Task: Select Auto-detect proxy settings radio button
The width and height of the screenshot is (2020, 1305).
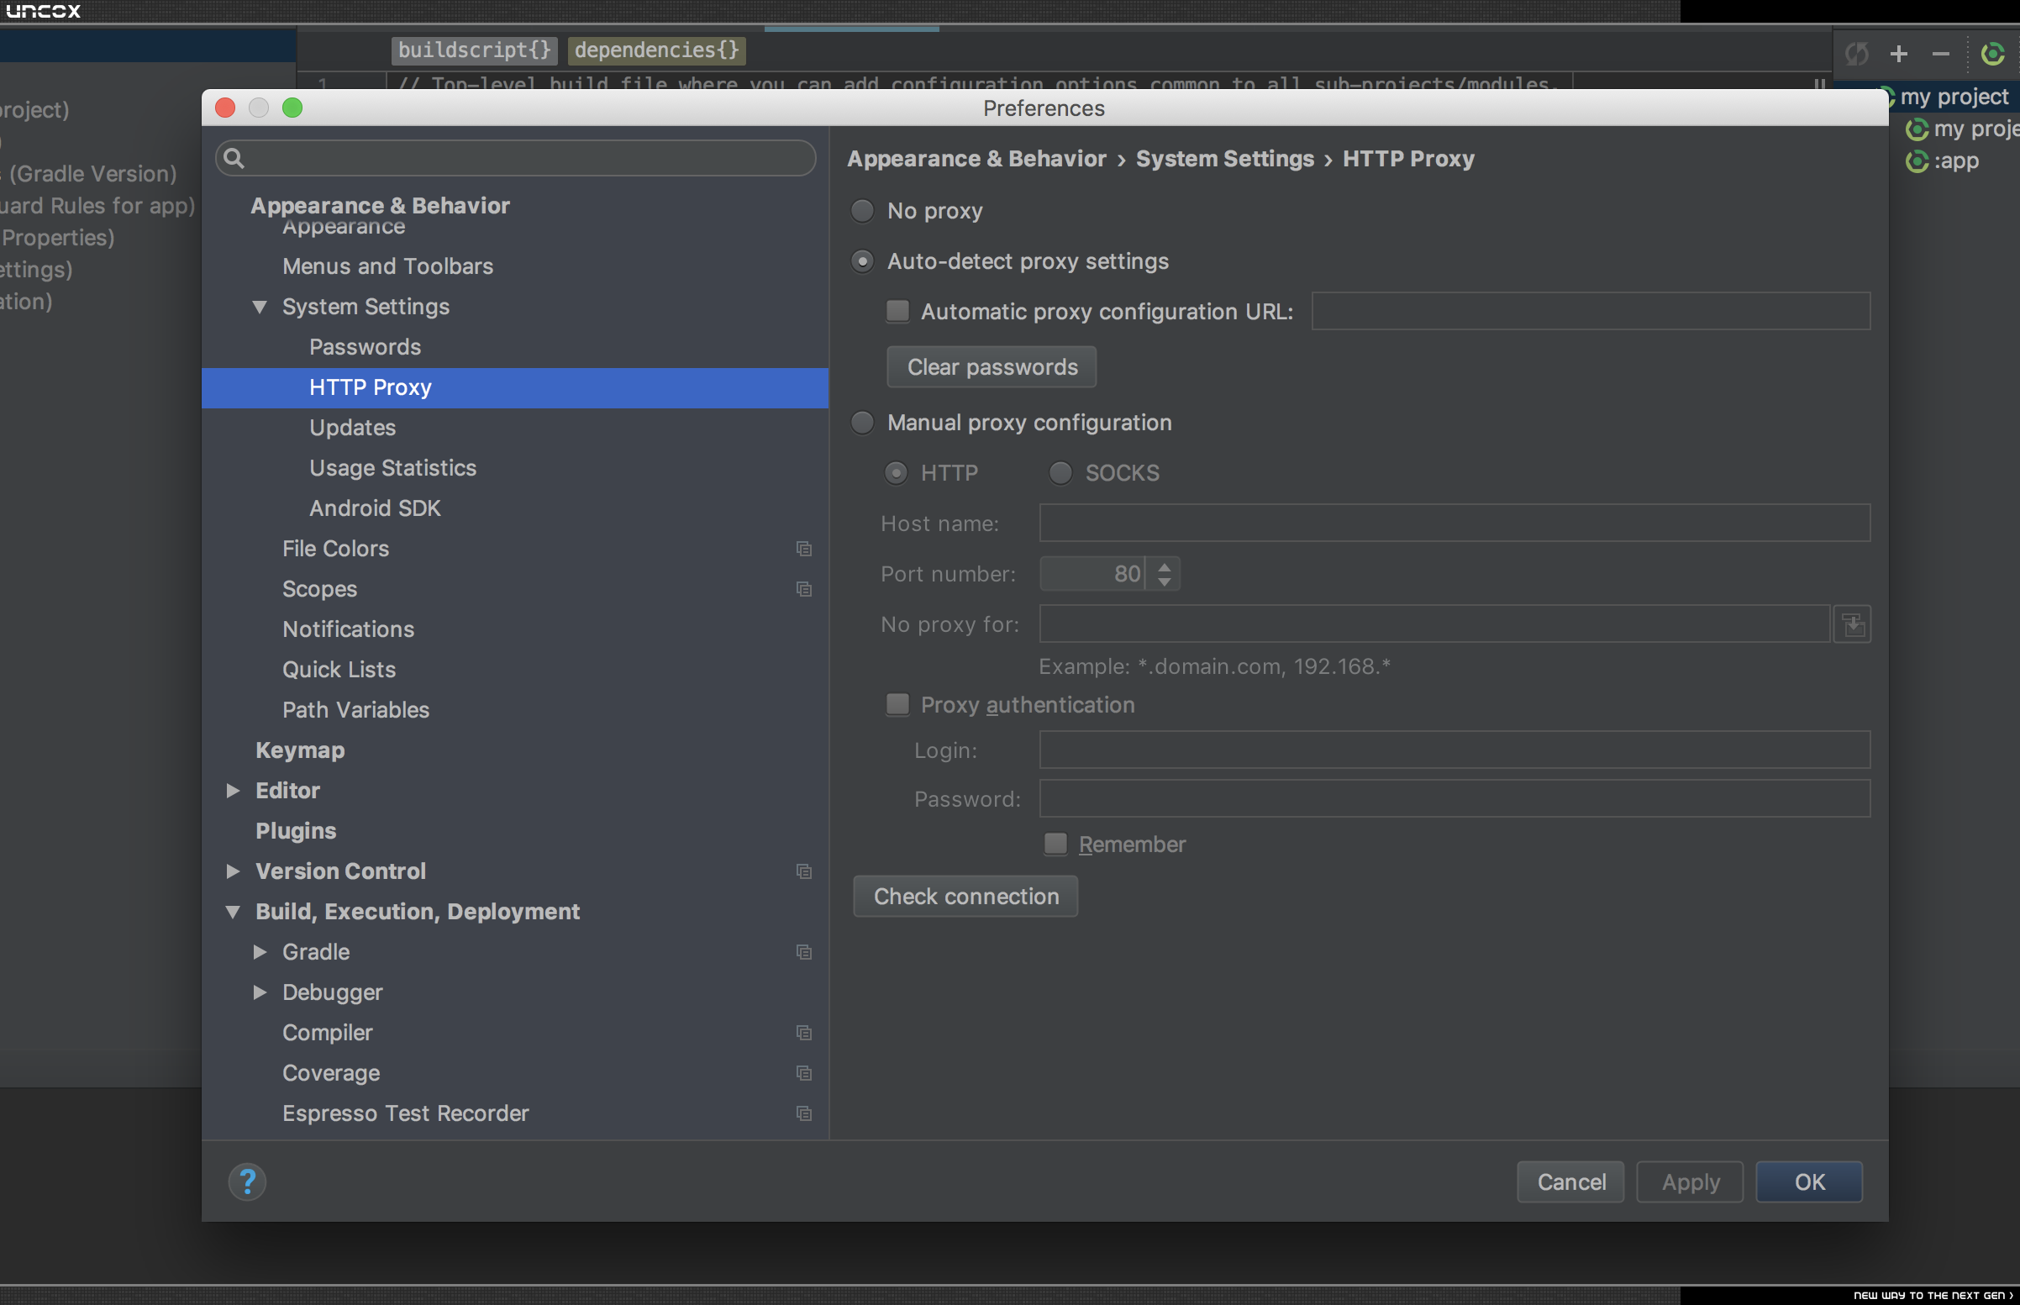Action: pyautogui.click(x=862, y=261)
